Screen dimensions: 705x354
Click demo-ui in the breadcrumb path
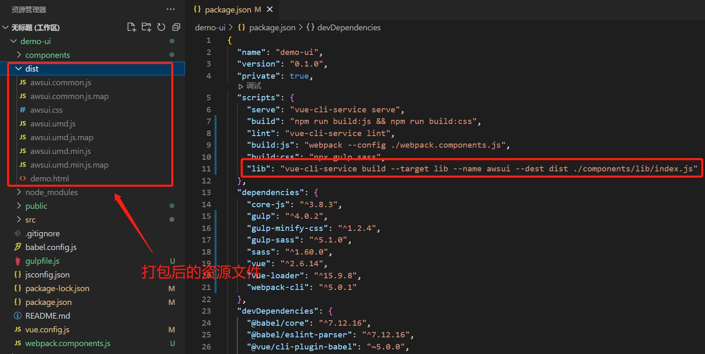click(x=210, y=27)
